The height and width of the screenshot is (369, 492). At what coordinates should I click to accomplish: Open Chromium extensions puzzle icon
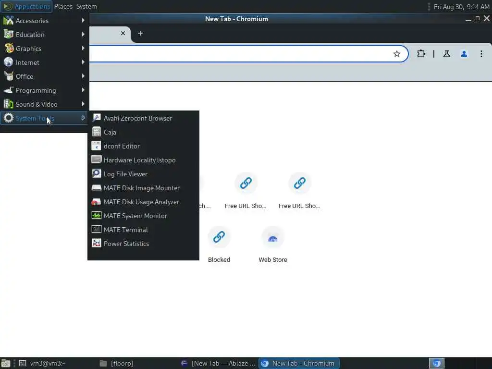(421, 54)
